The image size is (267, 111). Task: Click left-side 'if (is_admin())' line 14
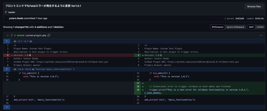pyautogui.click(x=29, y=73)
